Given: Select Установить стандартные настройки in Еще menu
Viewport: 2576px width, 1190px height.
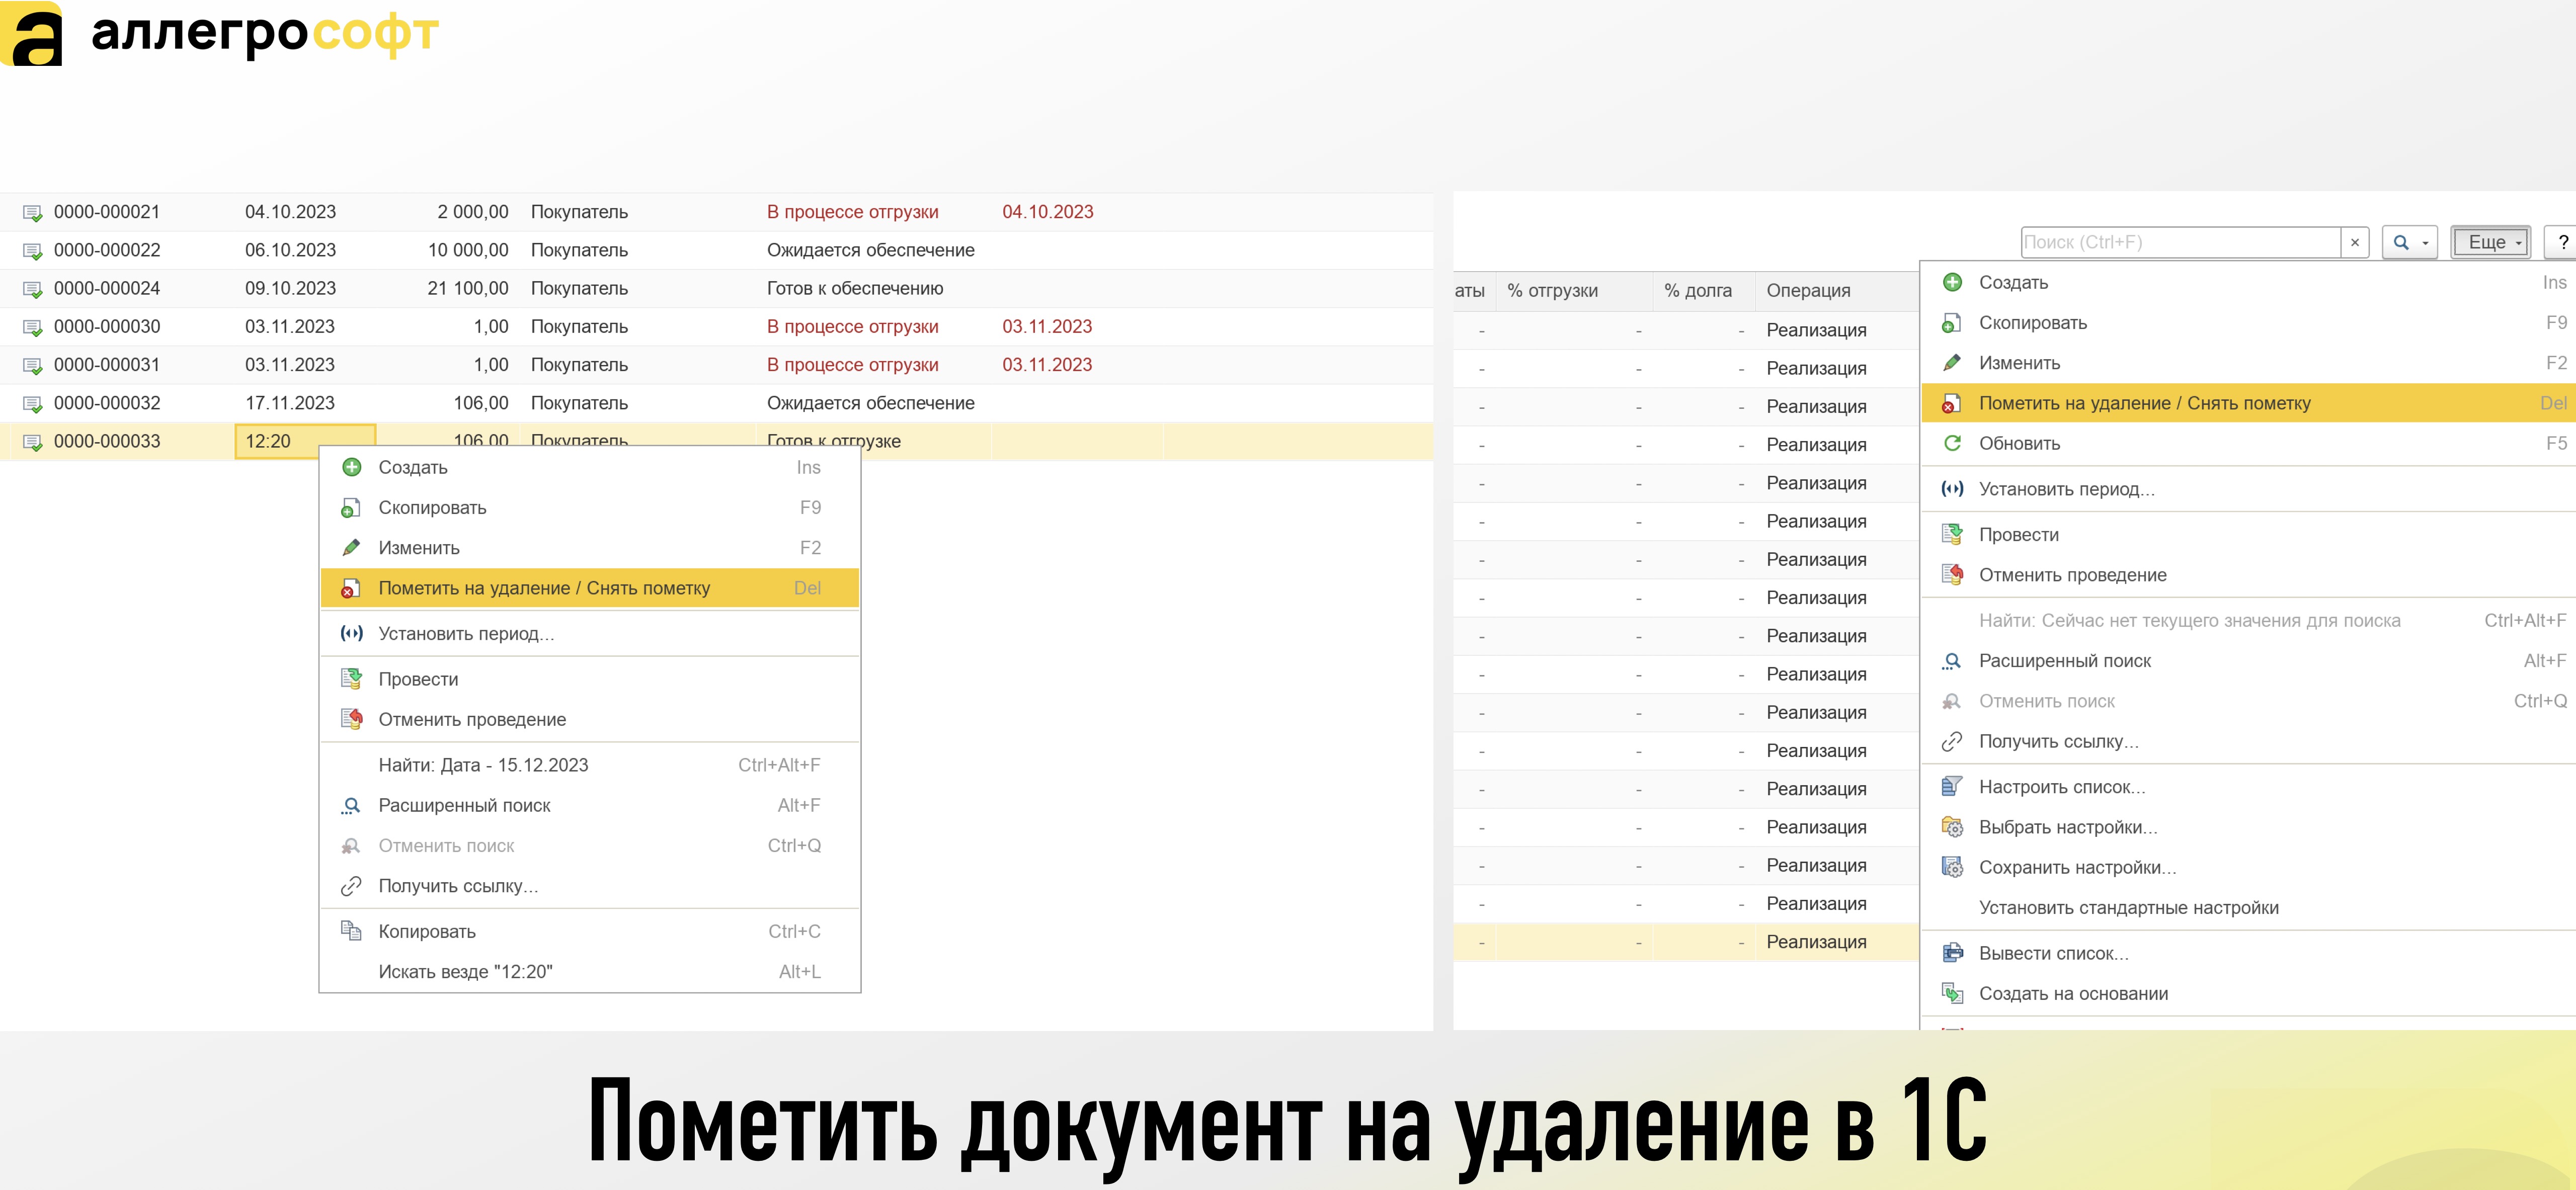Looking at the screenshot, I should tap(2248, 908).
